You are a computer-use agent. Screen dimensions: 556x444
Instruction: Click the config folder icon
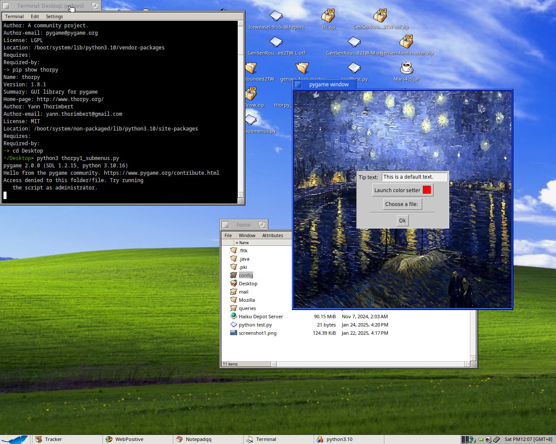coord(234,275)
